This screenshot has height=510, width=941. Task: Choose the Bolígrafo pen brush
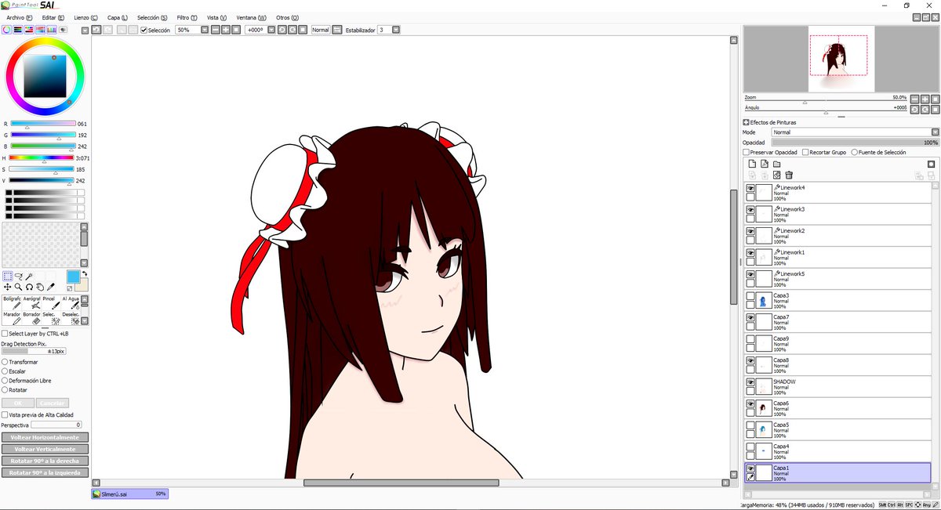point(12,302)
